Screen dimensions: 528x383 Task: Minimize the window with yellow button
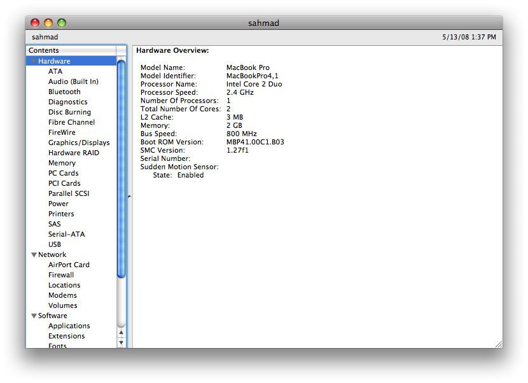click(x=48, y=23)
